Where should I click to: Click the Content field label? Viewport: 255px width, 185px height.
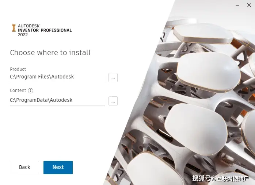pyautogui.click(x=18, y=90)
